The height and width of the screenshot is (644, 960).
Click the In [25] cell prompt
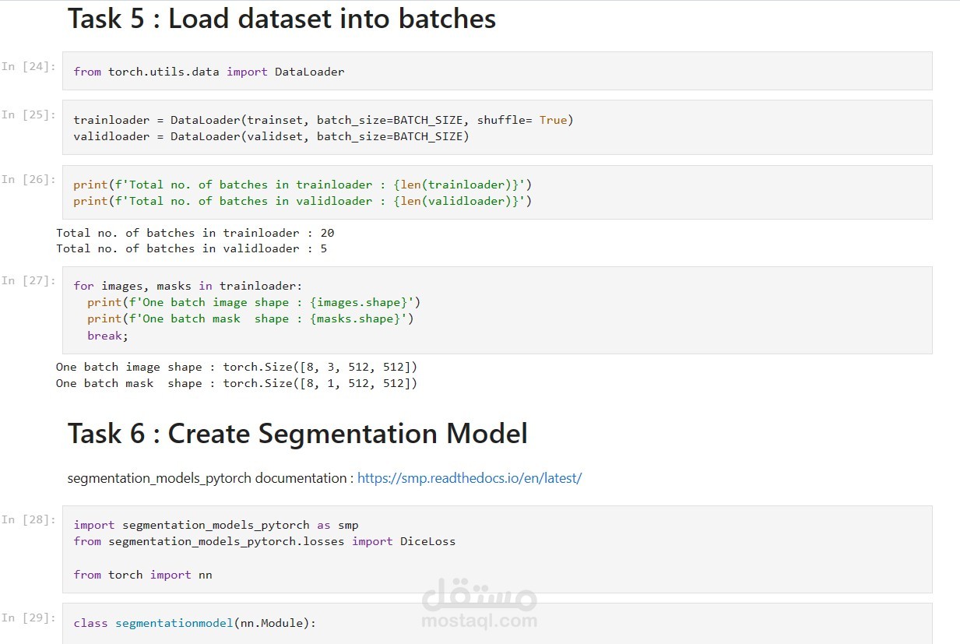(x=29, y=114)
